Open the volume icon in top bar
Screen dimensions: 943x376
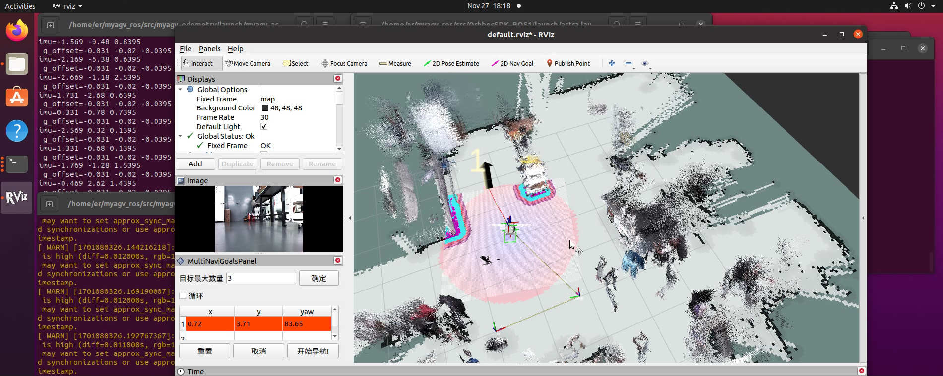coord(908,6)
